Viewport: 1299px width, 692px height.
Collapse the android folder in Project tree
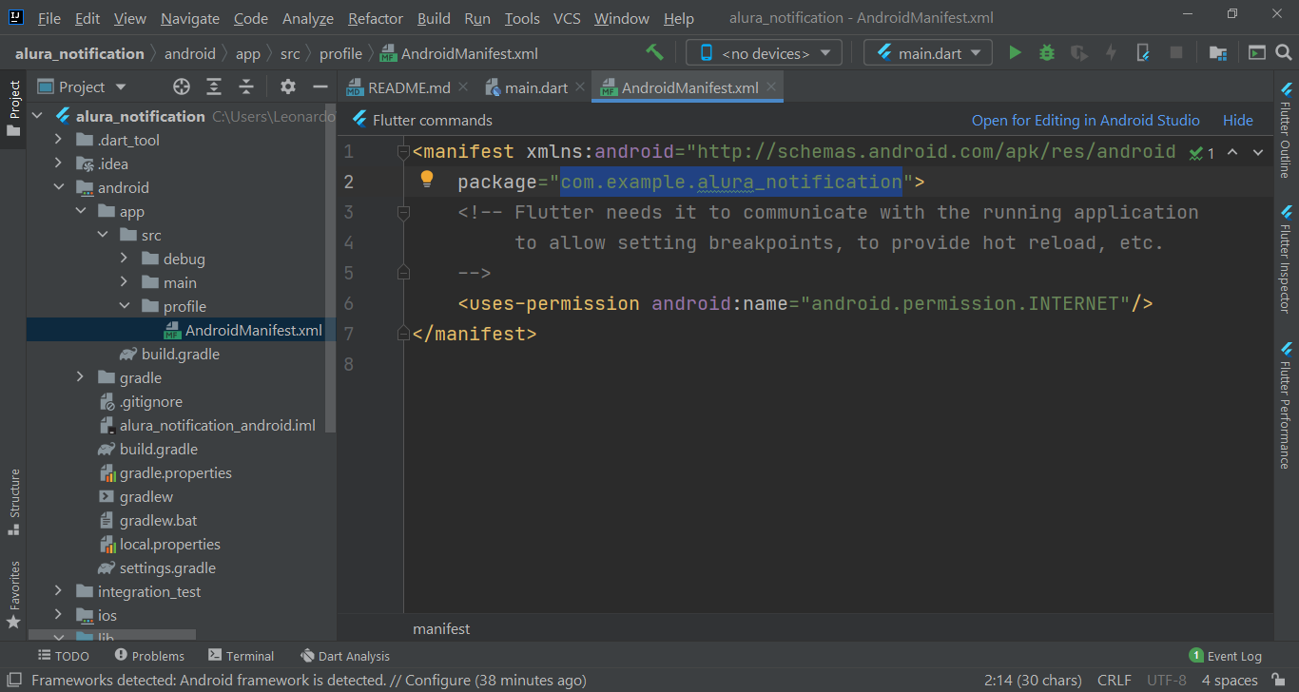pos(59,187)
